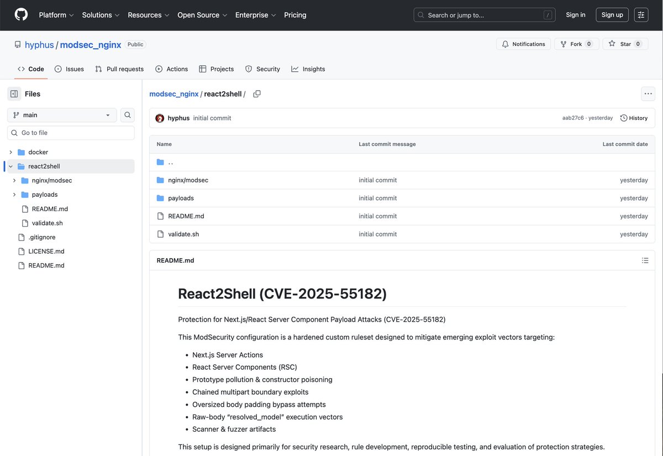Open the command palette icon in header

click(x=641, y=14)
